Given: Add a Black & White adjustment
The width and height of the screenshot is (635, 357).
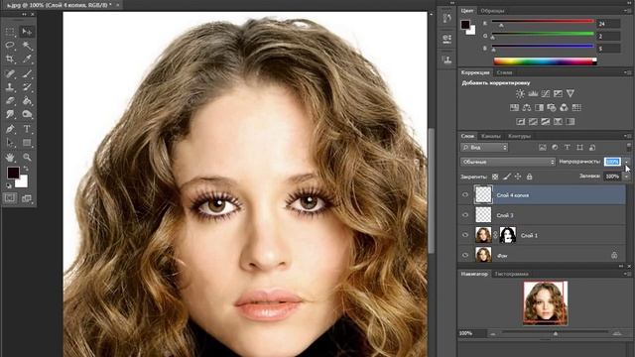Looking at the screenshot, I should click(539, 108).
